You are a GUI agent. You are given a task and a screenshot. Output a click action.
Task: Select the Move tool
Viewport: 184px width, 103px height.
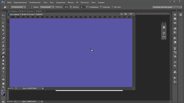tap(3, 15)
